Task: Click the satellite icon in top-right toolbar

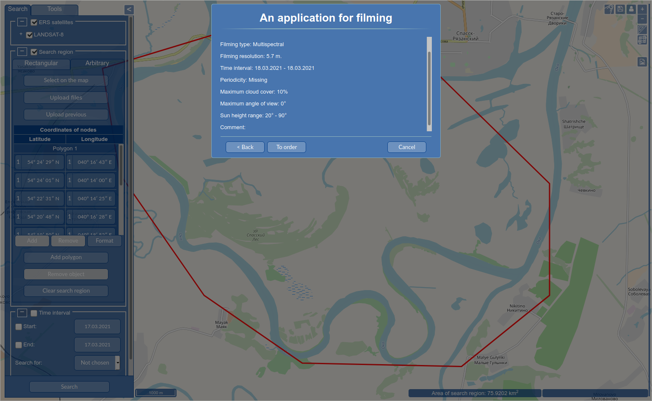Action: point(609,9)
